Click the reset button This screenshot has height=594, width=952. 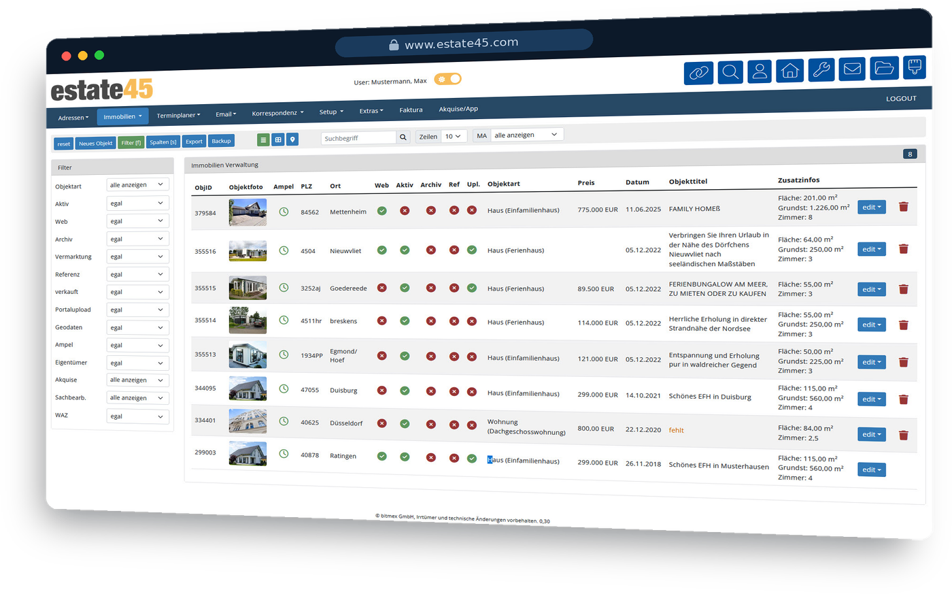[63, 144]
